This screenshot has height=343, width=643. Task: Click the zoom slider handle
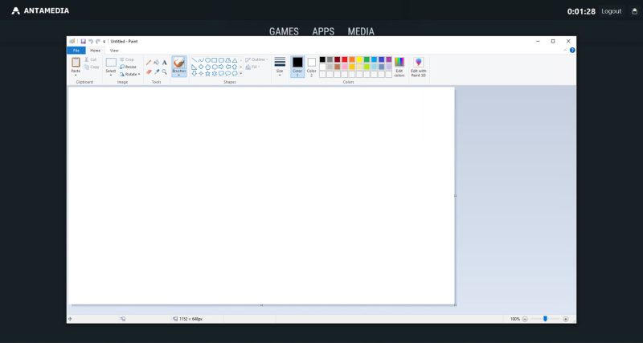545,319
